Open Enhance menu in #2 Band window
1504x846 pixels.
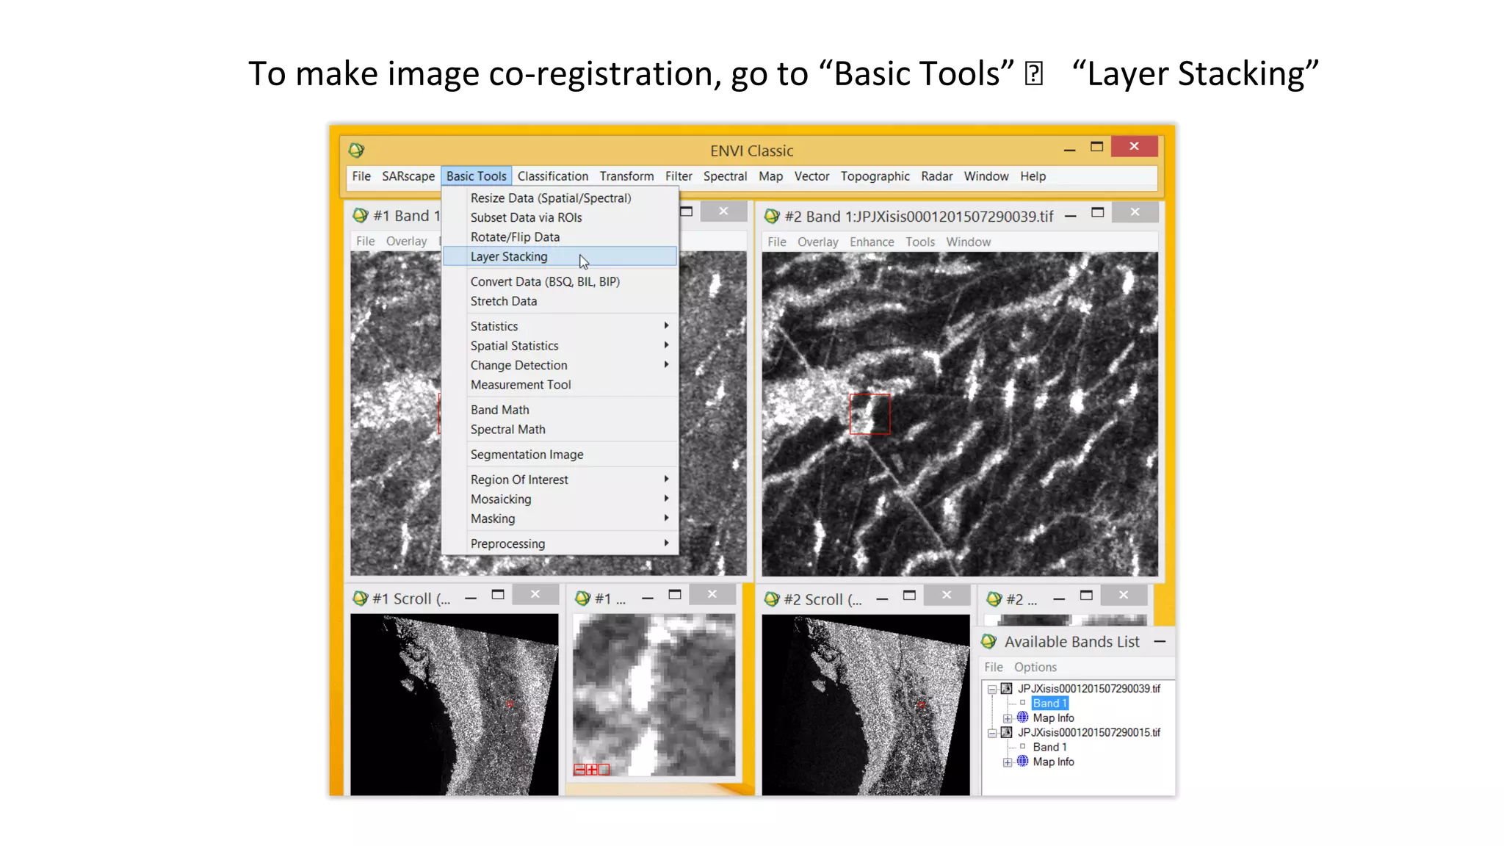coord(872,242)
